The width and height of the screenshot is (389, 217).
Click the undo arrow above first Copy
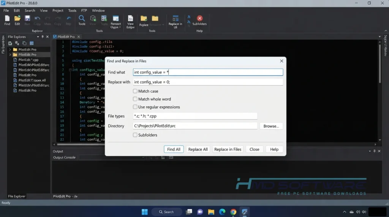pos(37,19)
